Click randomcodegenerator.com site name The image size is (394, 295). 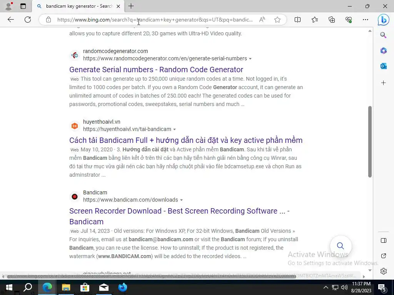pos(115,51)
